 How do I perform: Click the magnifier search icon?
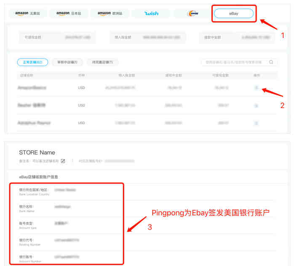271,62
